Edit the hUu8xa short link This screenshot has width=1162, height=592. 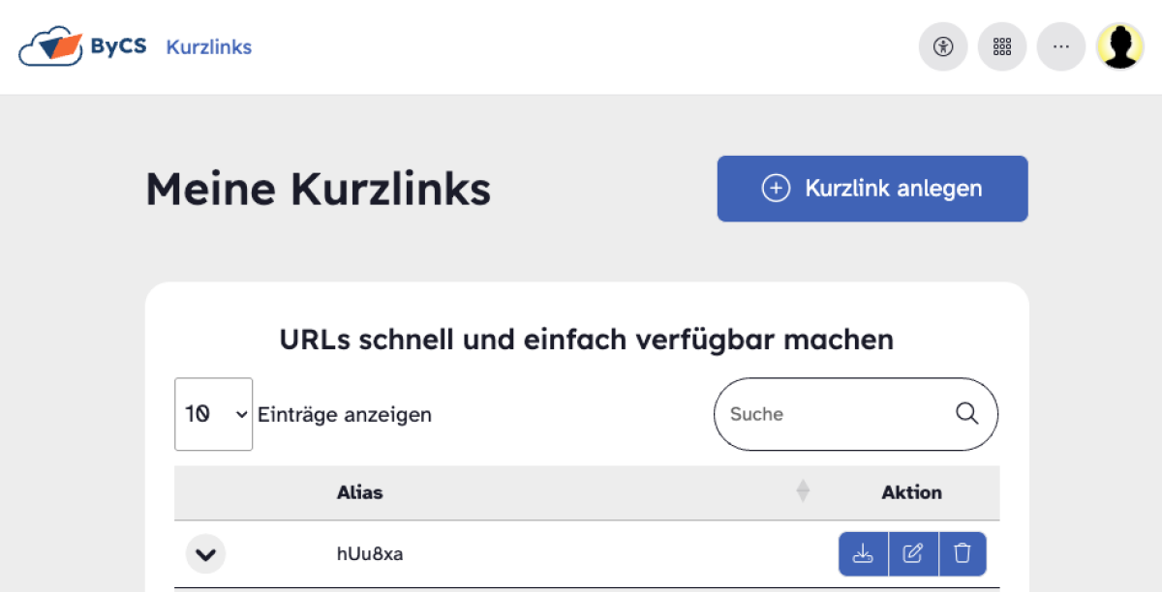click(x=913, y=554)
